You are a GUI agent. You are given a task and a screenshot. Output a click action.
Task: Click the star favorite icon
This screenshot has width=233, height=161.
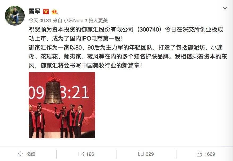point(20,154)
